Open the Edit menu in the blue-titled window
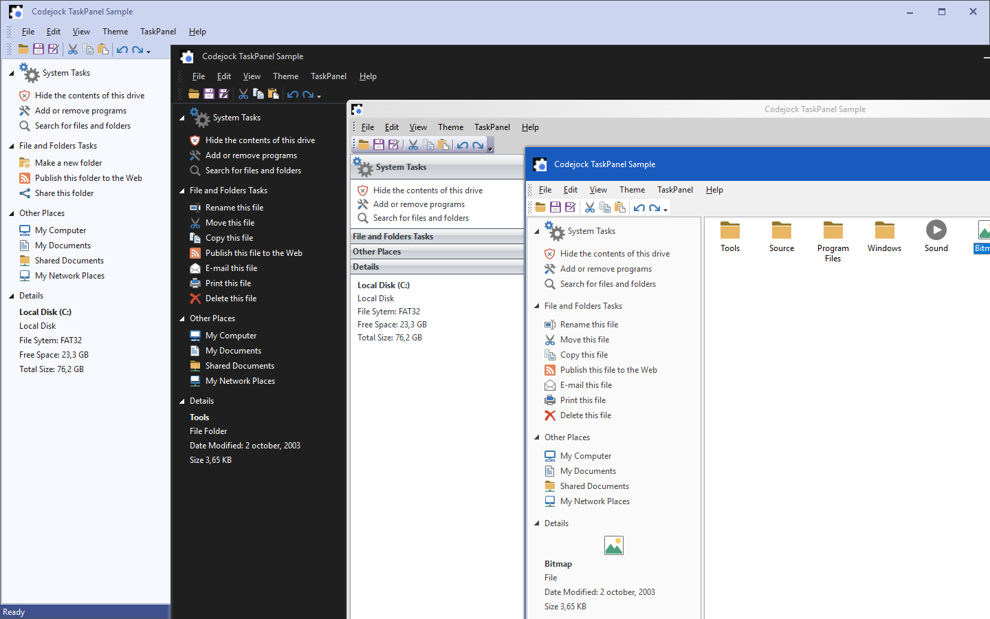Viewport: 990px width, 619px height. (x=571, y=190)
